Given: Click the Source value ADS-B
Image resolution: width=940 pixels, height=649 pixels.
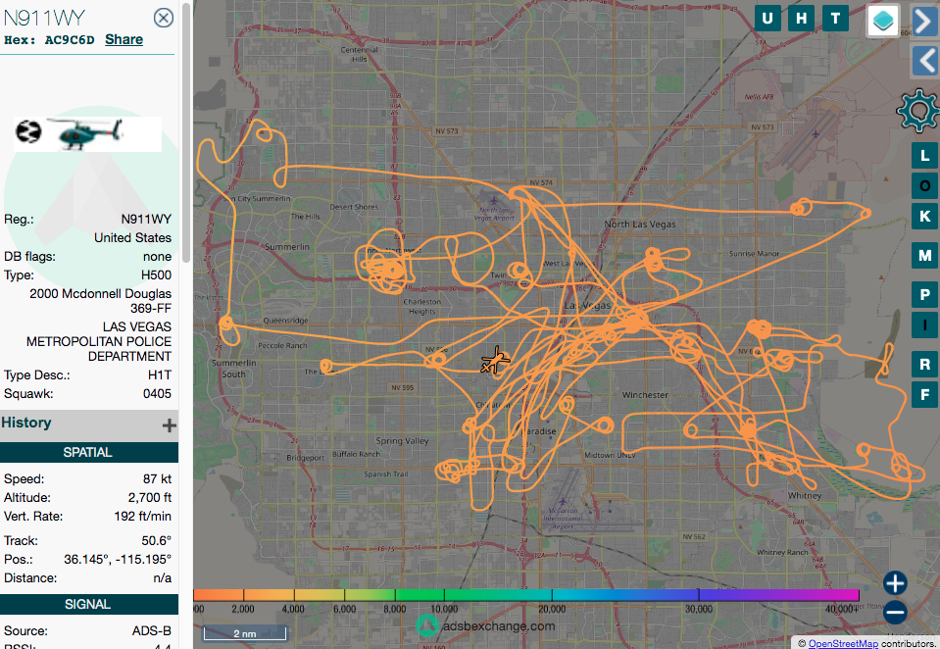Looking at the screenshot, I should (x=152, y=630).
